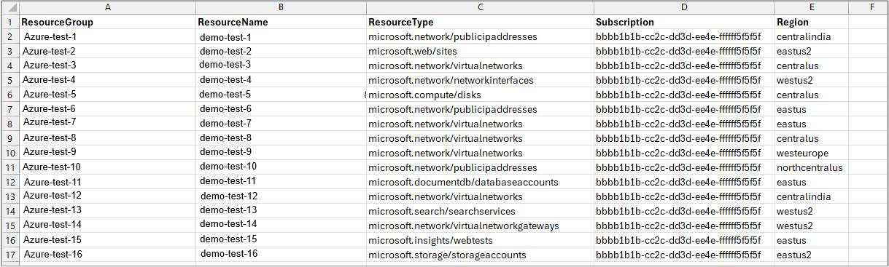Click westus2 region in row 5
The width and height of the screenshot is (889, 267).
point(812,80)
